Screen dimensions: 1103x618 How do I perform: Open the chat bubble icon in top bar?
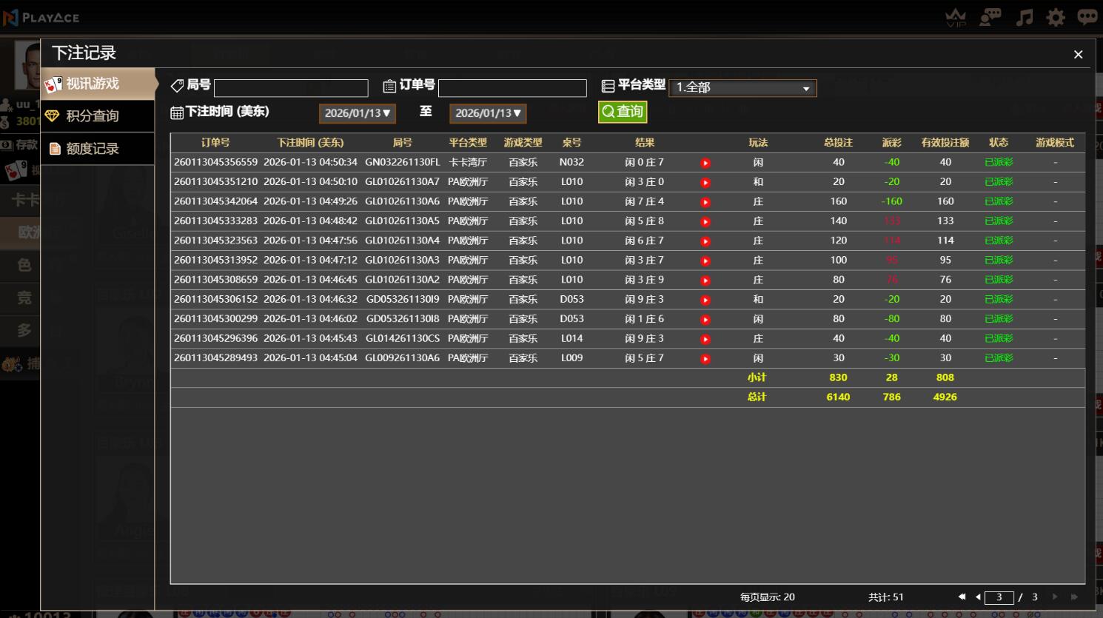[1087, 17]
